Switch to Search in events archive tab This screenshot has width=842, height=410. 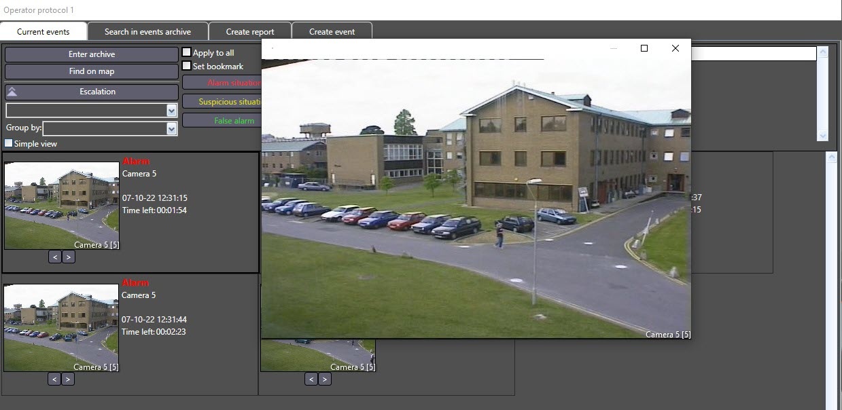tap(147, 31)
